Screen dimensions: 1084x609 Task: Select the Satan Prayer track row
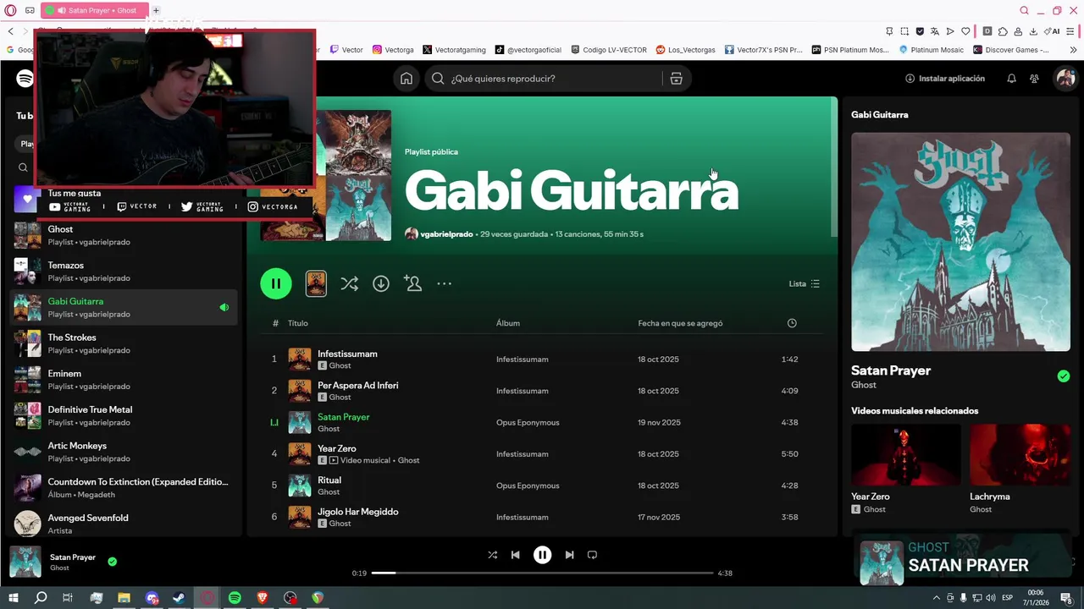542,422
